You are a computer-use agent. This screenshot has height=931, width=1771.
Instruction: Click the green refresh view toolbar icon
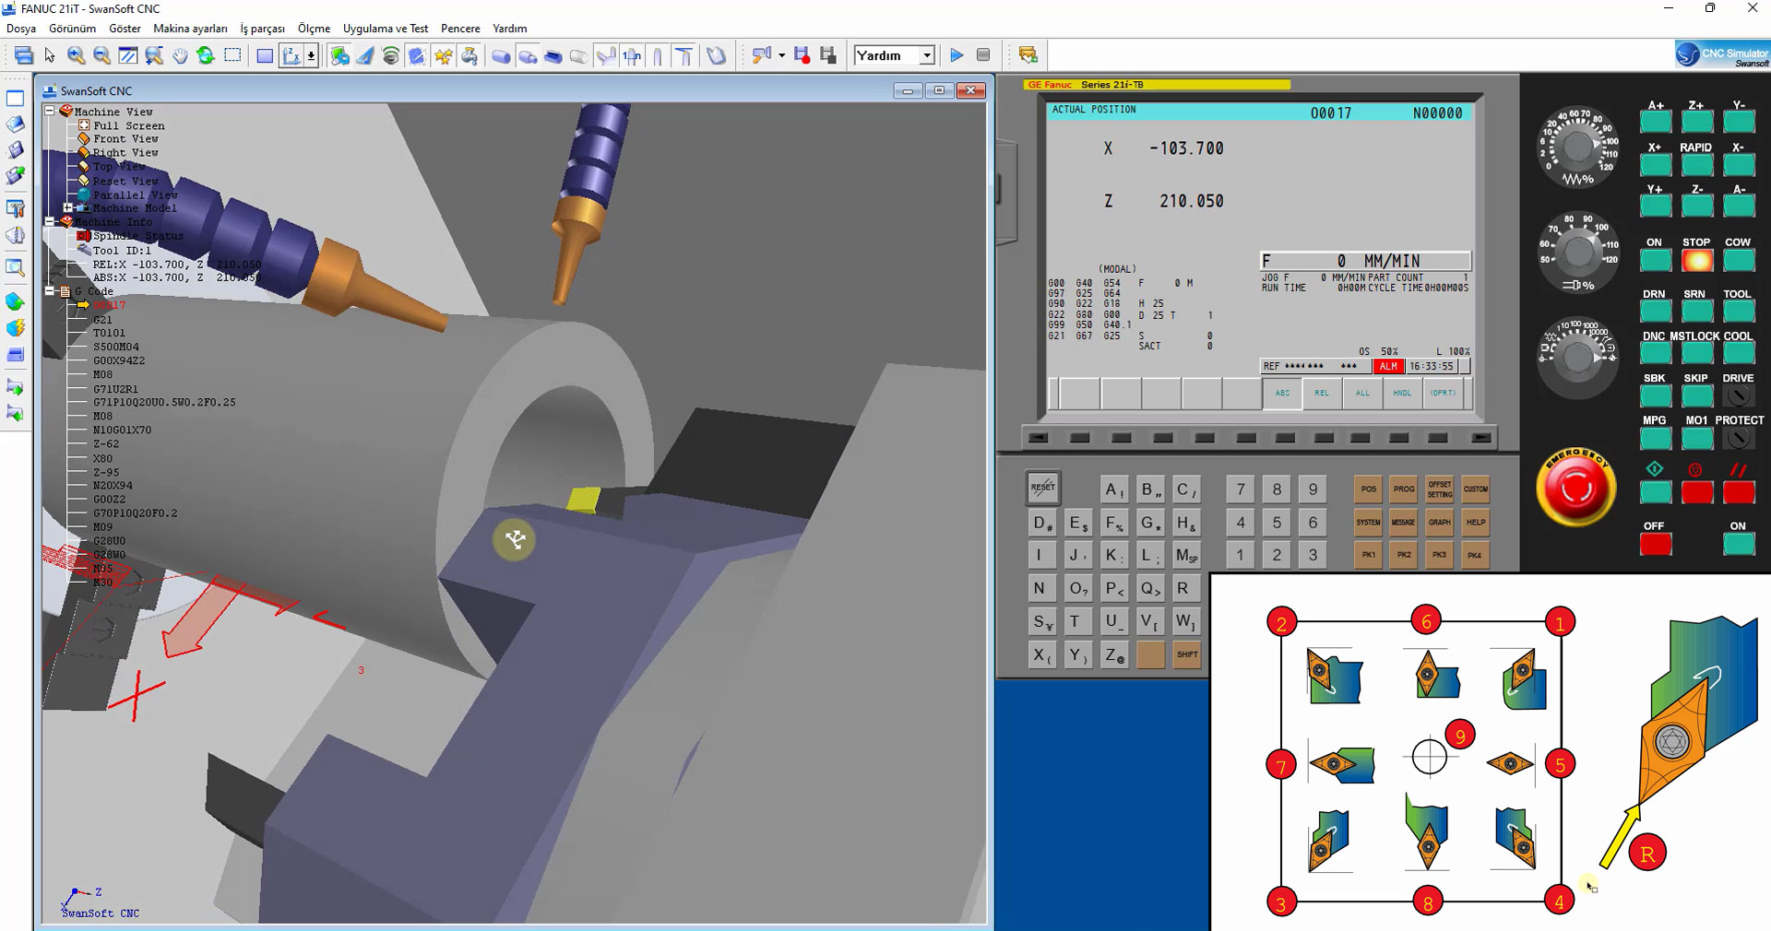(206, 56)
